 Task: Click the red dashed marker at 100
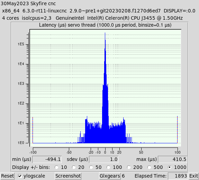[177, 129]
